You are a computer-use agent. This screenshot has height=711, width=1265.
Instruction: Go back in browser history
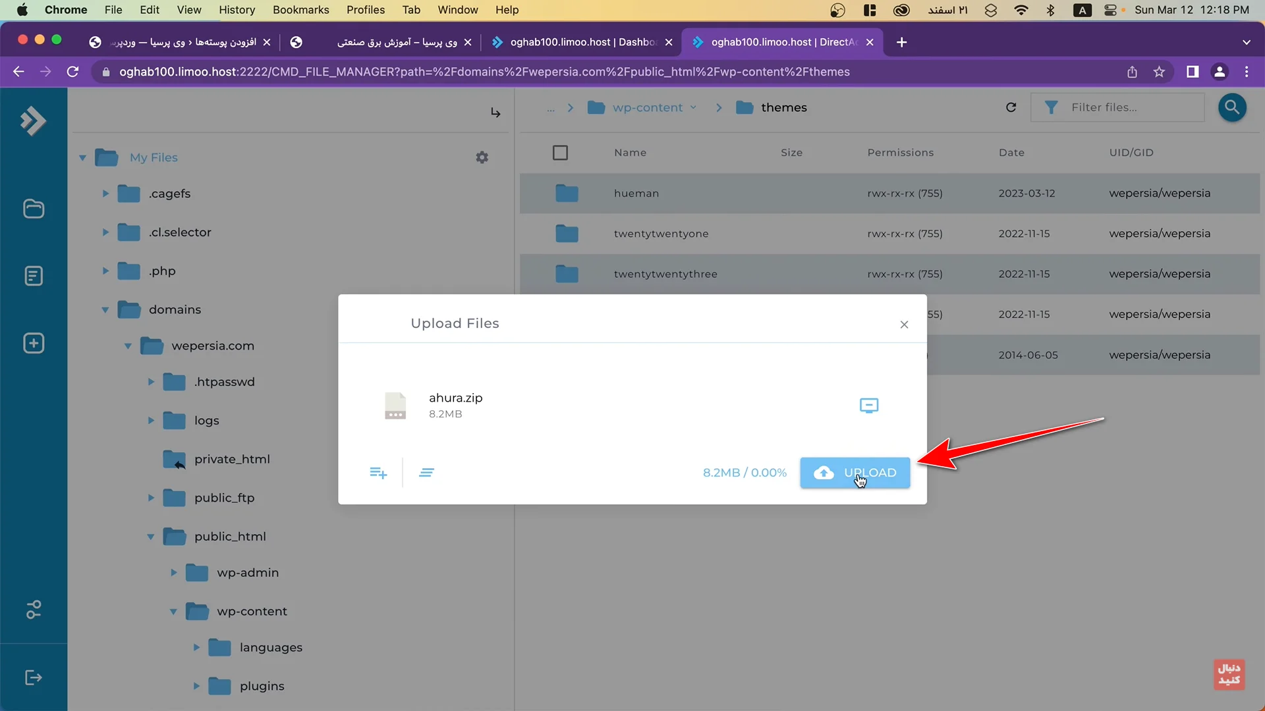coord(18,72)
